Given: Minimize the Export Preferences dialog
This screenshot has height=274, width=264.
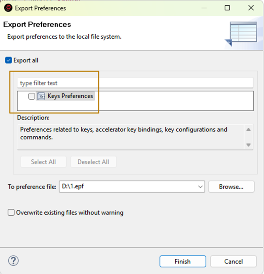Looking at the screenshot, I should click(205, 8).
